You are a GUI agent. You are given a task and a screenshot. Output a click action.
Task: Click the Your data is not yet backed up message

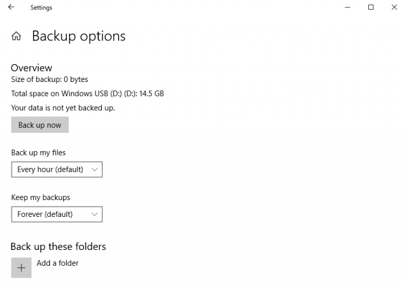[63, 108]
